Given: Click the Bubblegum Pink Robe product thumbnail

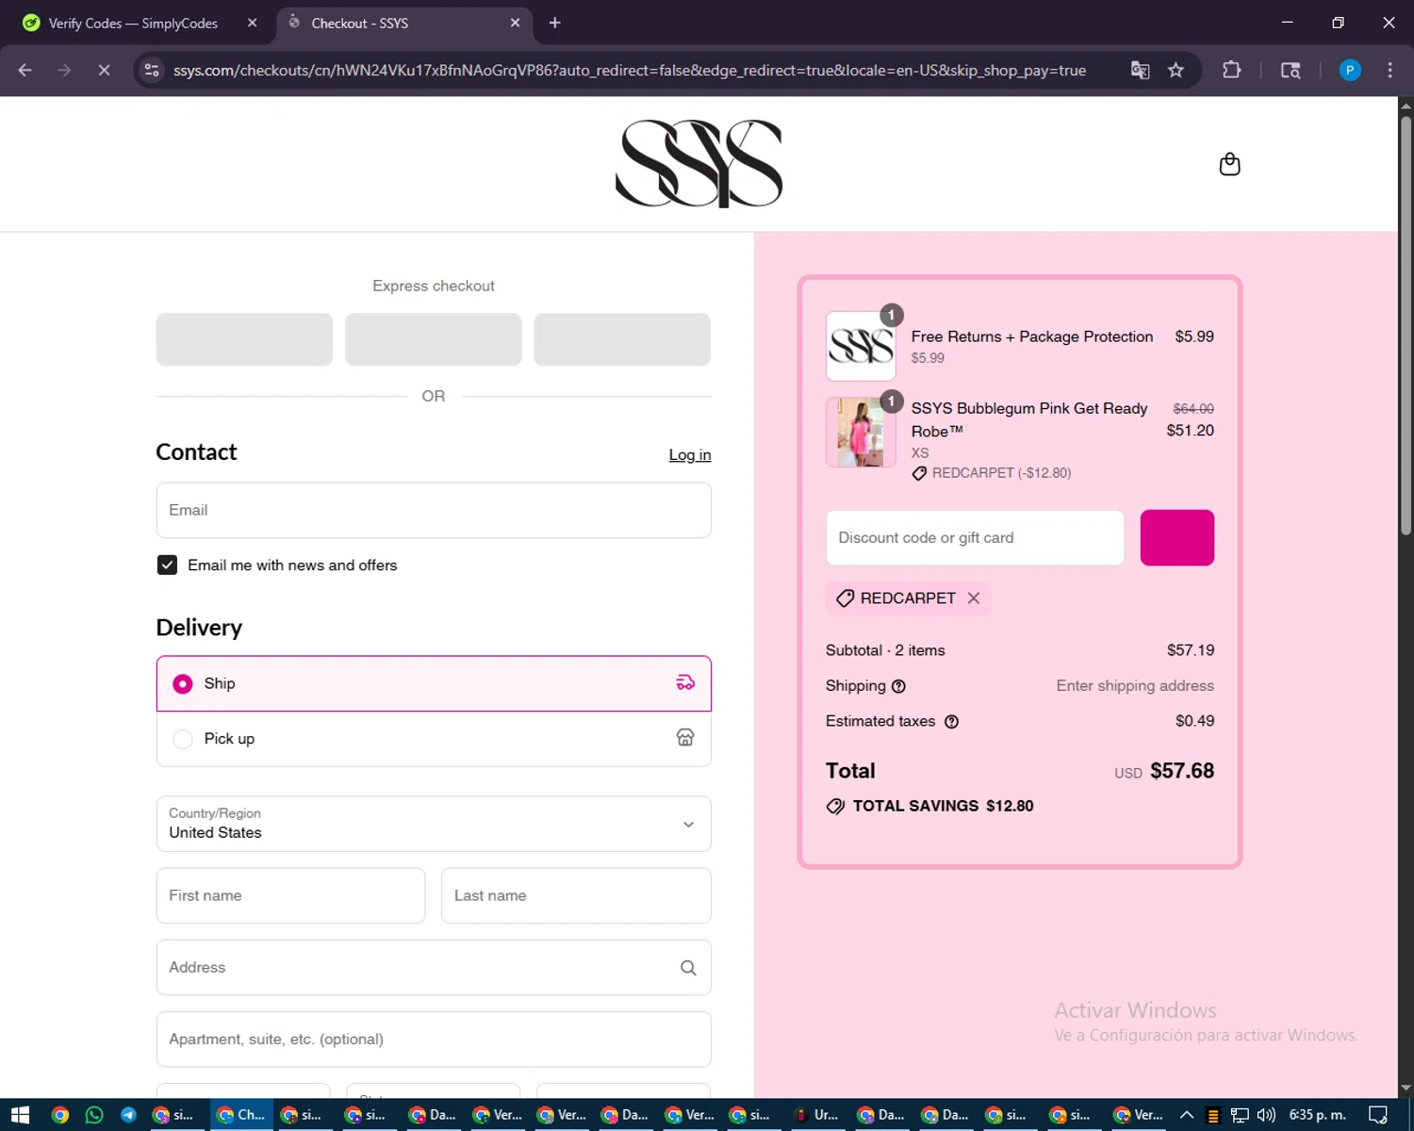Looking at the screenshot, I should [x=861, y=433].
